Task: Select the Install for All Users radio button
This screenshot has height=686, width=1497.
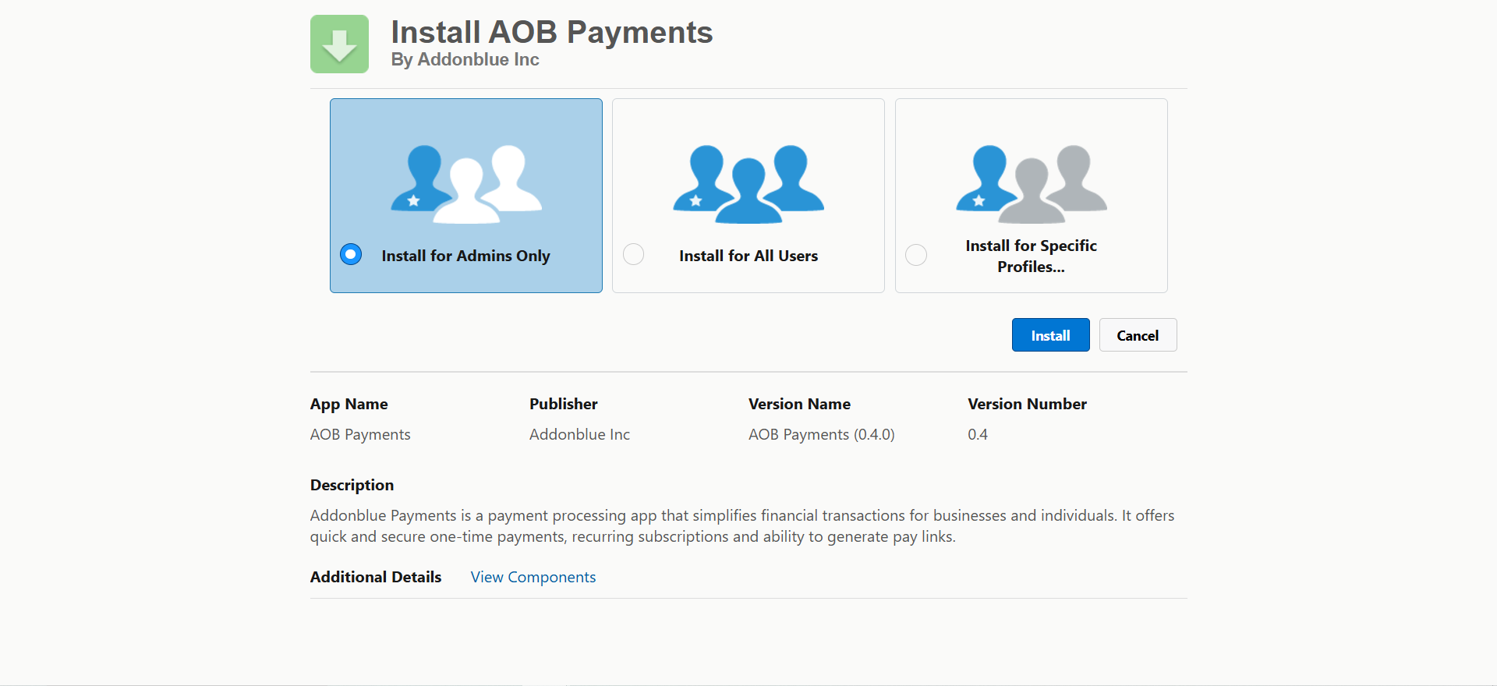Action: [x=634, y=254]
